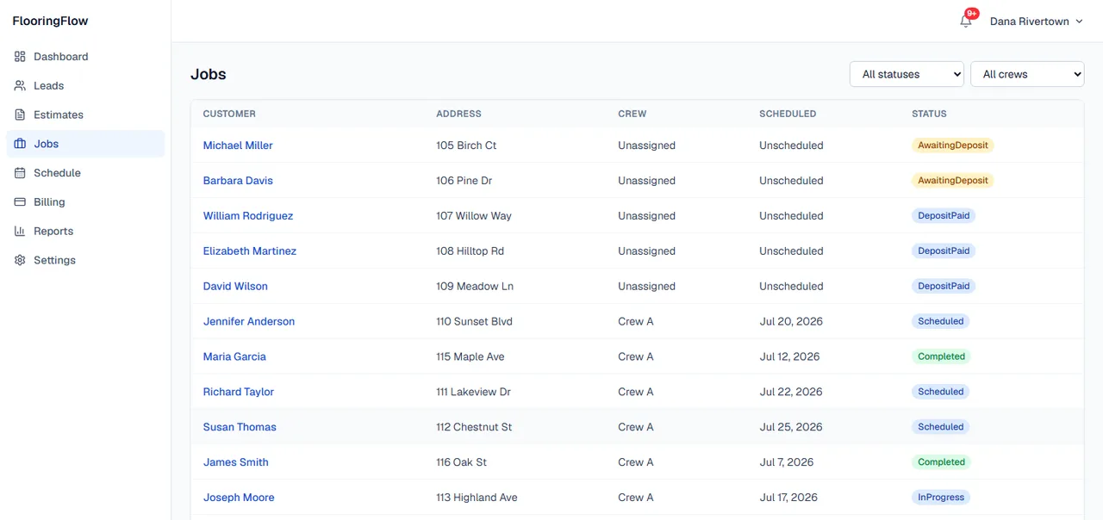Screen dimensions: 1103x520
Task: Click scheduled date Jul 12, 2026
Action: point(789,356)
